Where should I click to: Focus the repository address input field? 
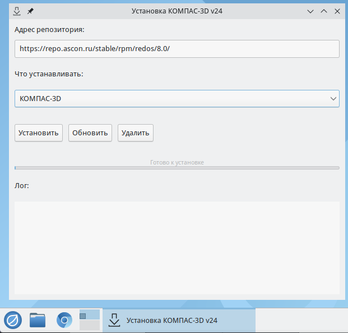point(177,49)
